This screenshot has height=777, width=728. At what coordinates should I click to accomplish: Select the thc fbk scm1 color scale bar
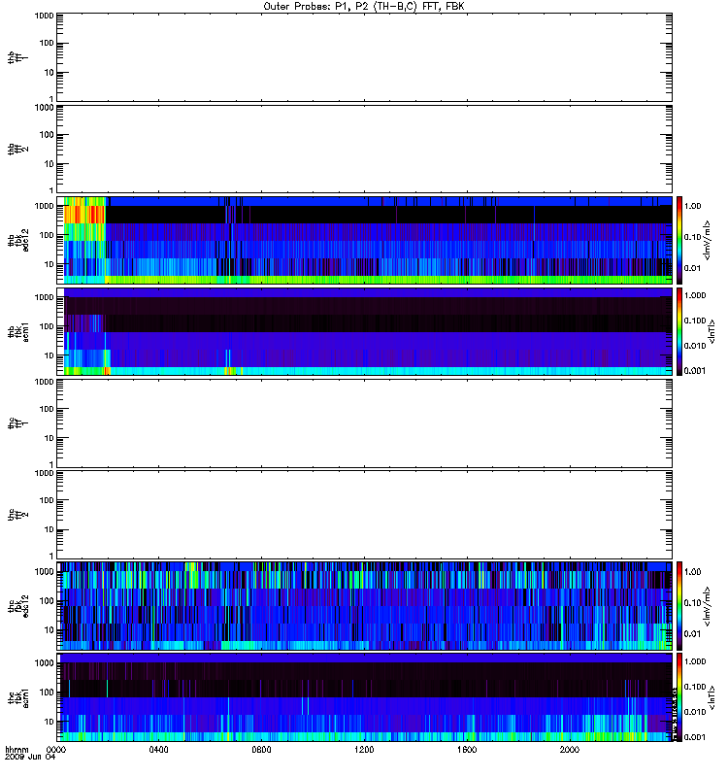pos(679,697)
